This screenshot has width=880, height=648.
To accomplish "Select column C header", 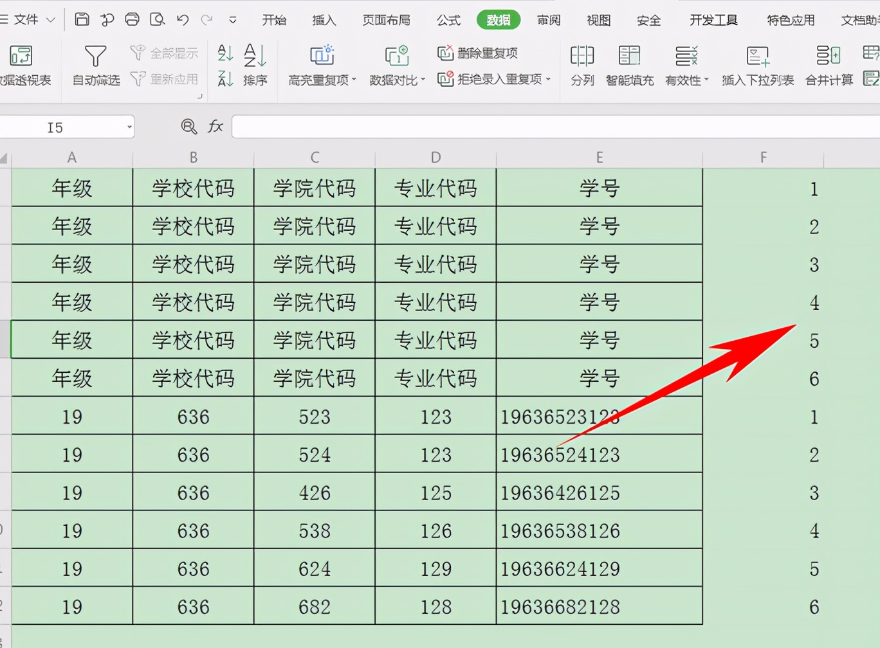I will pos(315,157).
